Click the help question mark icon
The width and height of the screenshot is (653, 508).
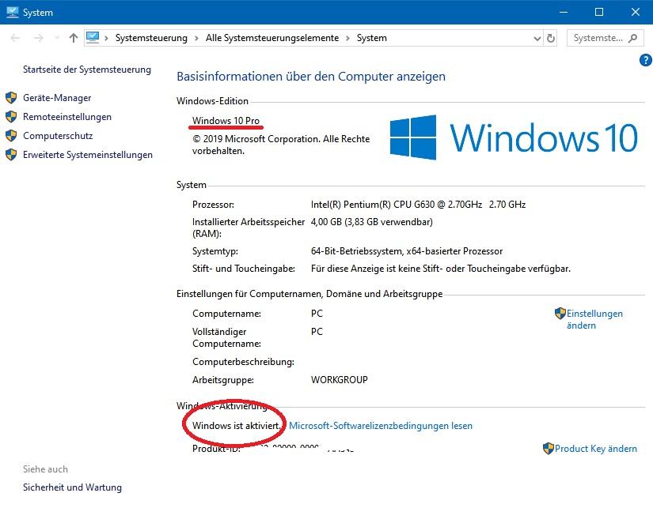click(x=645, y=60)
